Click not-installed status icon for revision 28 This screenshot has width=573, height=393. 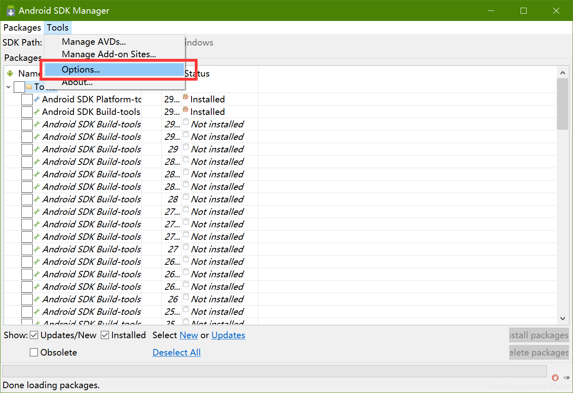(186, 197)
